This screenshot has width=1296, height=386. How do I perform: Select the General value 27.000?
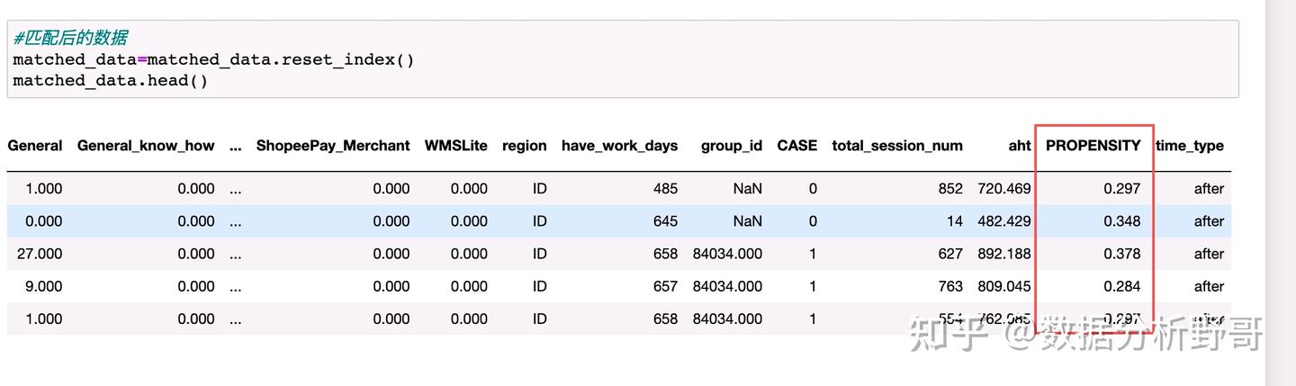(40, 254)
